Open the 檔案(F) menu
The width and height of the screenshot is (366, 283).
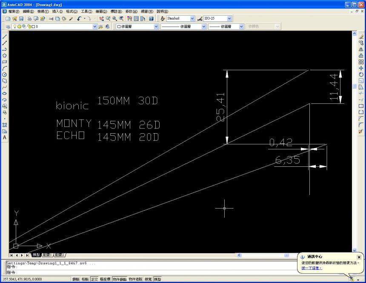click(14, 11)
